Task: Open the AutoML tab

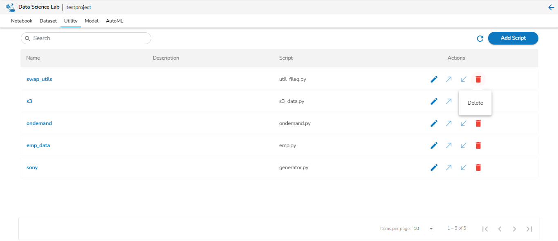Action: click(114, 21)
